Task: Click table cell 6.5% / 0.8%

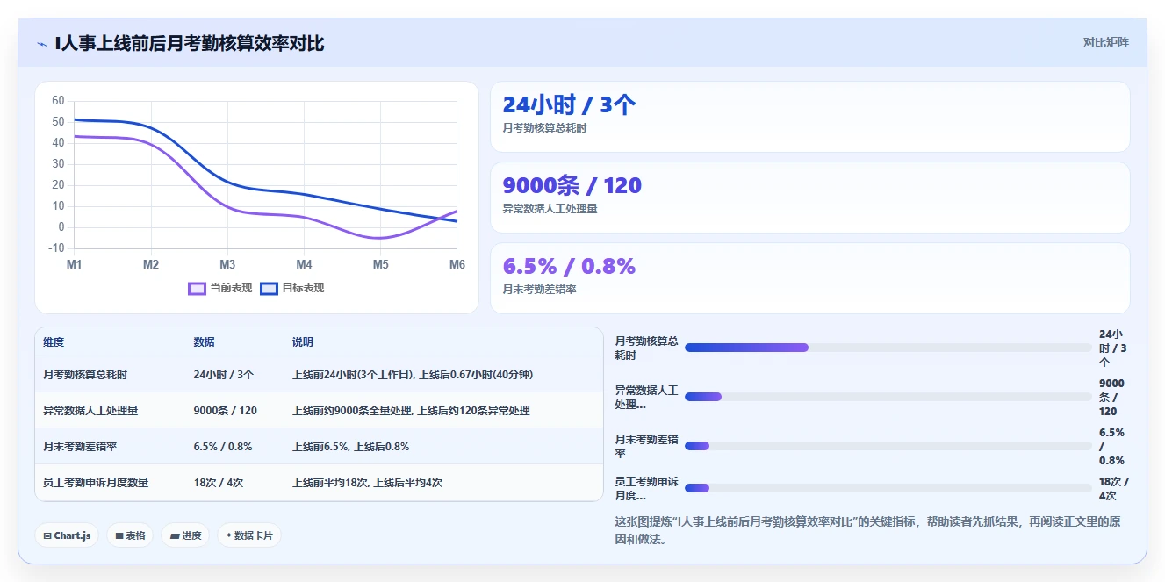Action: pos(223,447)
